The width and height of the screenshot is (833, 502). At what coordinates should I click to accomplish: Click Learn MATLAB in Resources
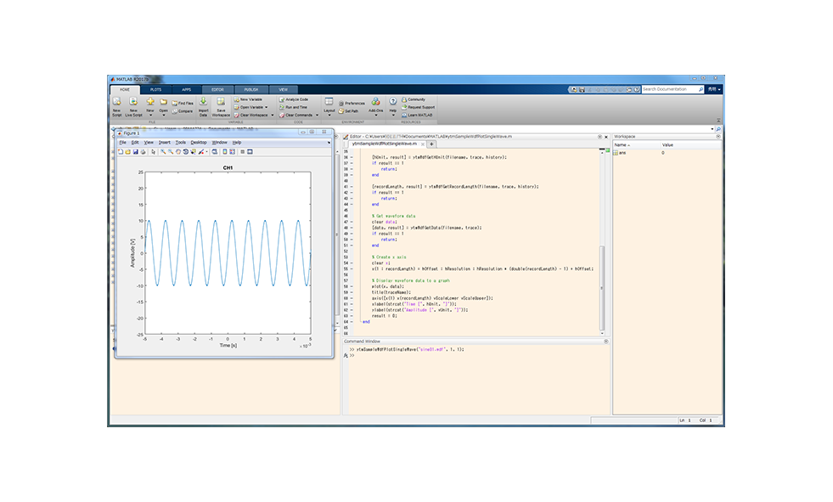419,115
